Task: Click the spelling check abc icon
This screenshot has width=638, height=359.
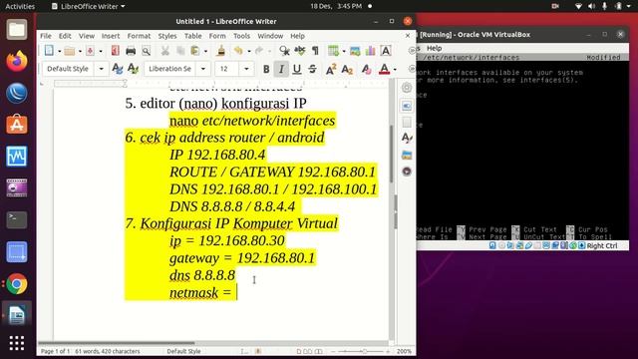Action: point(300,51)
